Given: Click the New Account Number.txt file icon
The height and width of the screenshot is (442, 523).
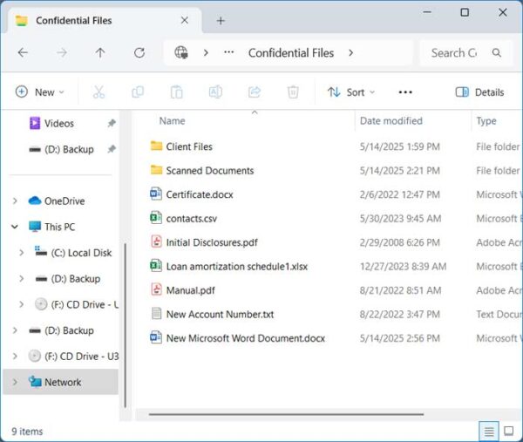Looking at the screenshot, I should (156, 314).
